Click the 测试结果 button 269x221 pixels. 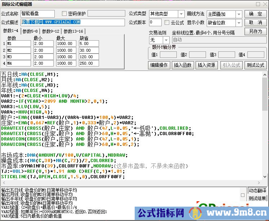click(x=257, y=198)
